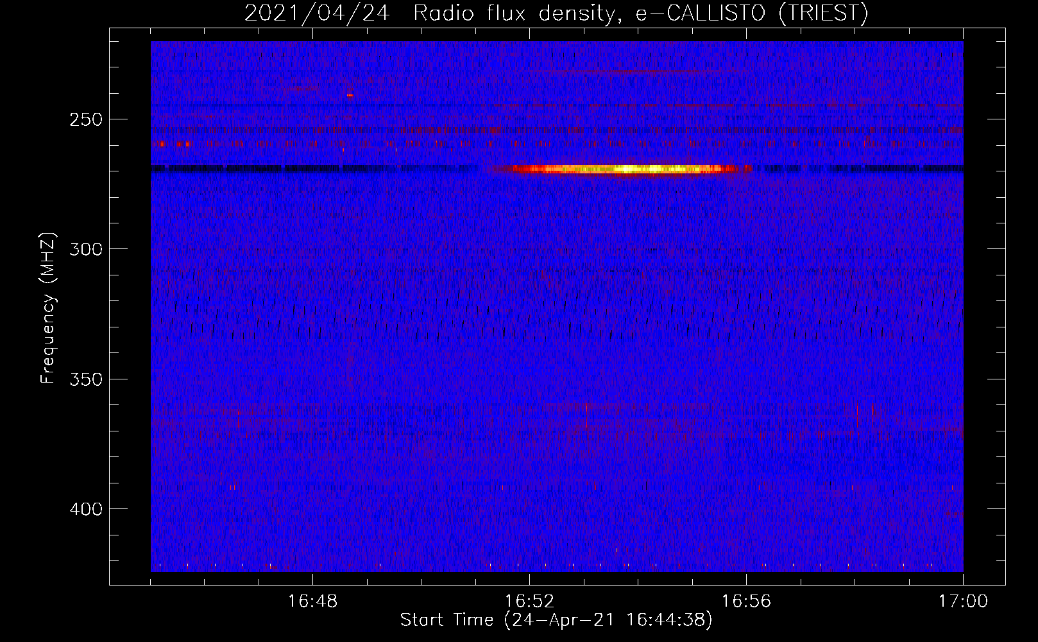Image resolution: width=1038 pixels, height=642 pixels.
Task: Click the 350 frequency tick label
Action: point(85,379)
